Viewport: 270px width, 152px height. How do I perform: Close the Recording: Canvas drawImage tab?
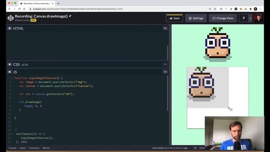(52, 3)
